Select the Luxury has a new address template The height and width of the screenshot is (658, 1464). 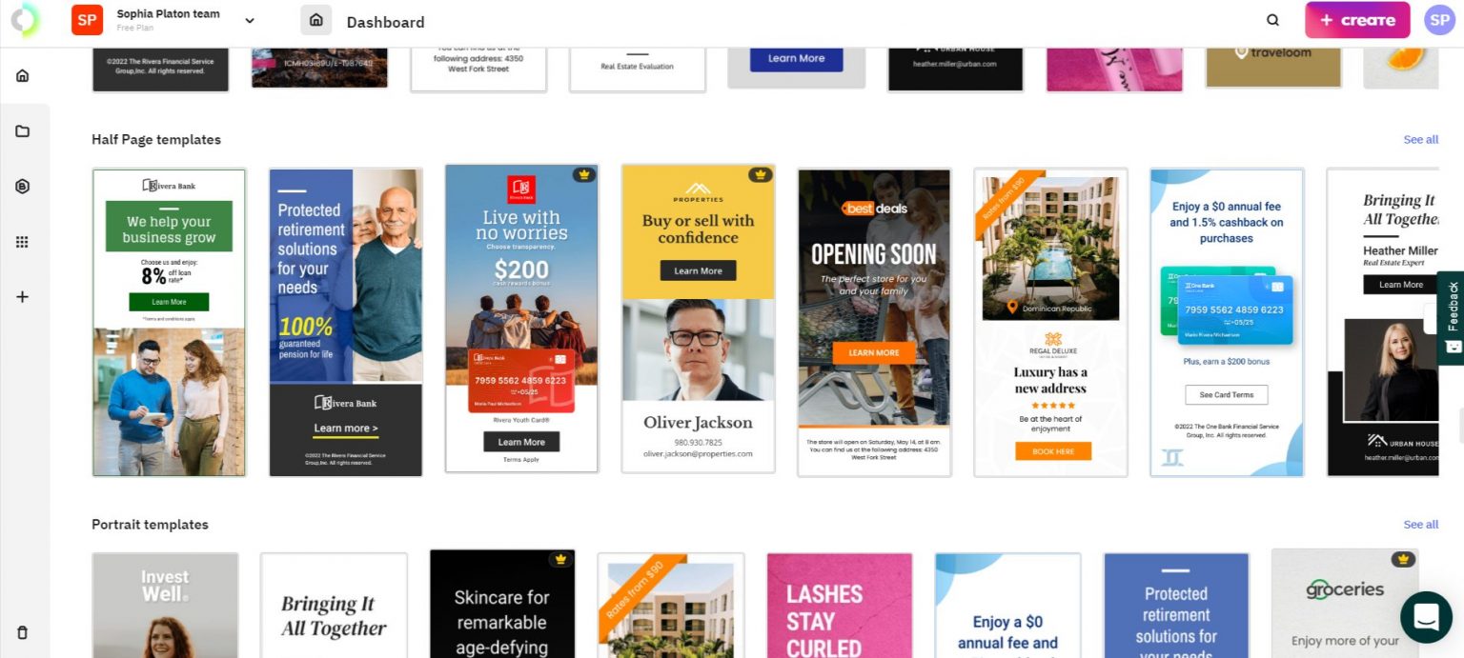pyautogui.click(x=1050, y=323)
